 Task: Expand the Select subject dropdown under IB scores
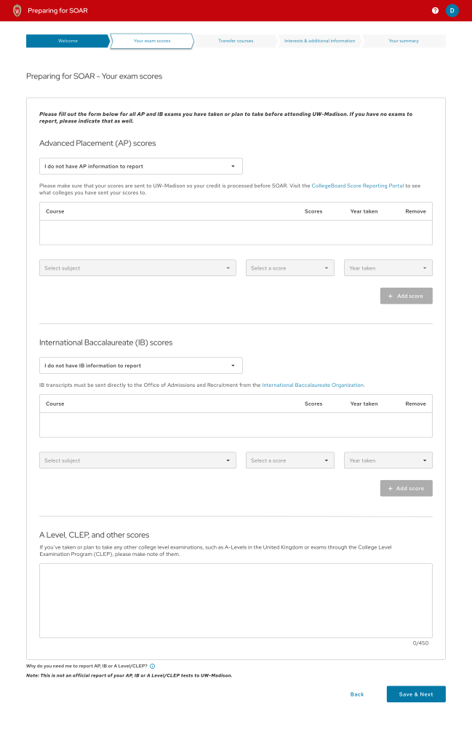click(137, 460)
